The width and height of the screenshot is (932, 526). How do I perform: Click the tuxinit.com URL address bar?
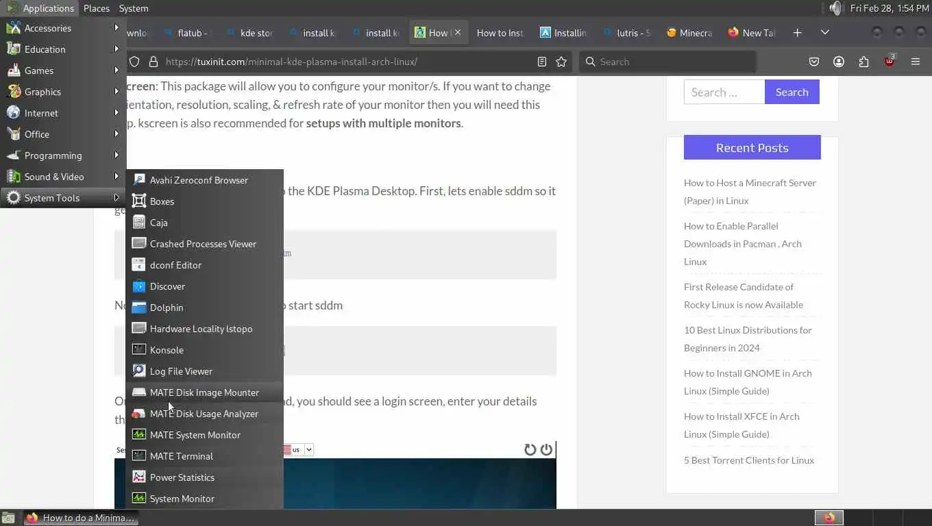tap(291, 62)
